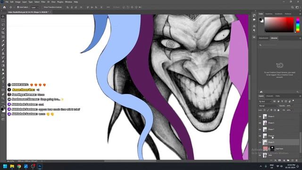Viewport: 302px width, 170px height.
Task: Click the Home icon in the options bar
Action: click(x=4, y=8)
